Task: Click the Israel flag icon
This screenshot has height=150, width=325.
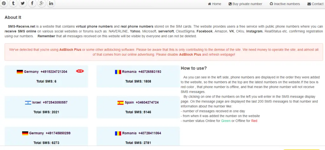Action: [28, 103]
